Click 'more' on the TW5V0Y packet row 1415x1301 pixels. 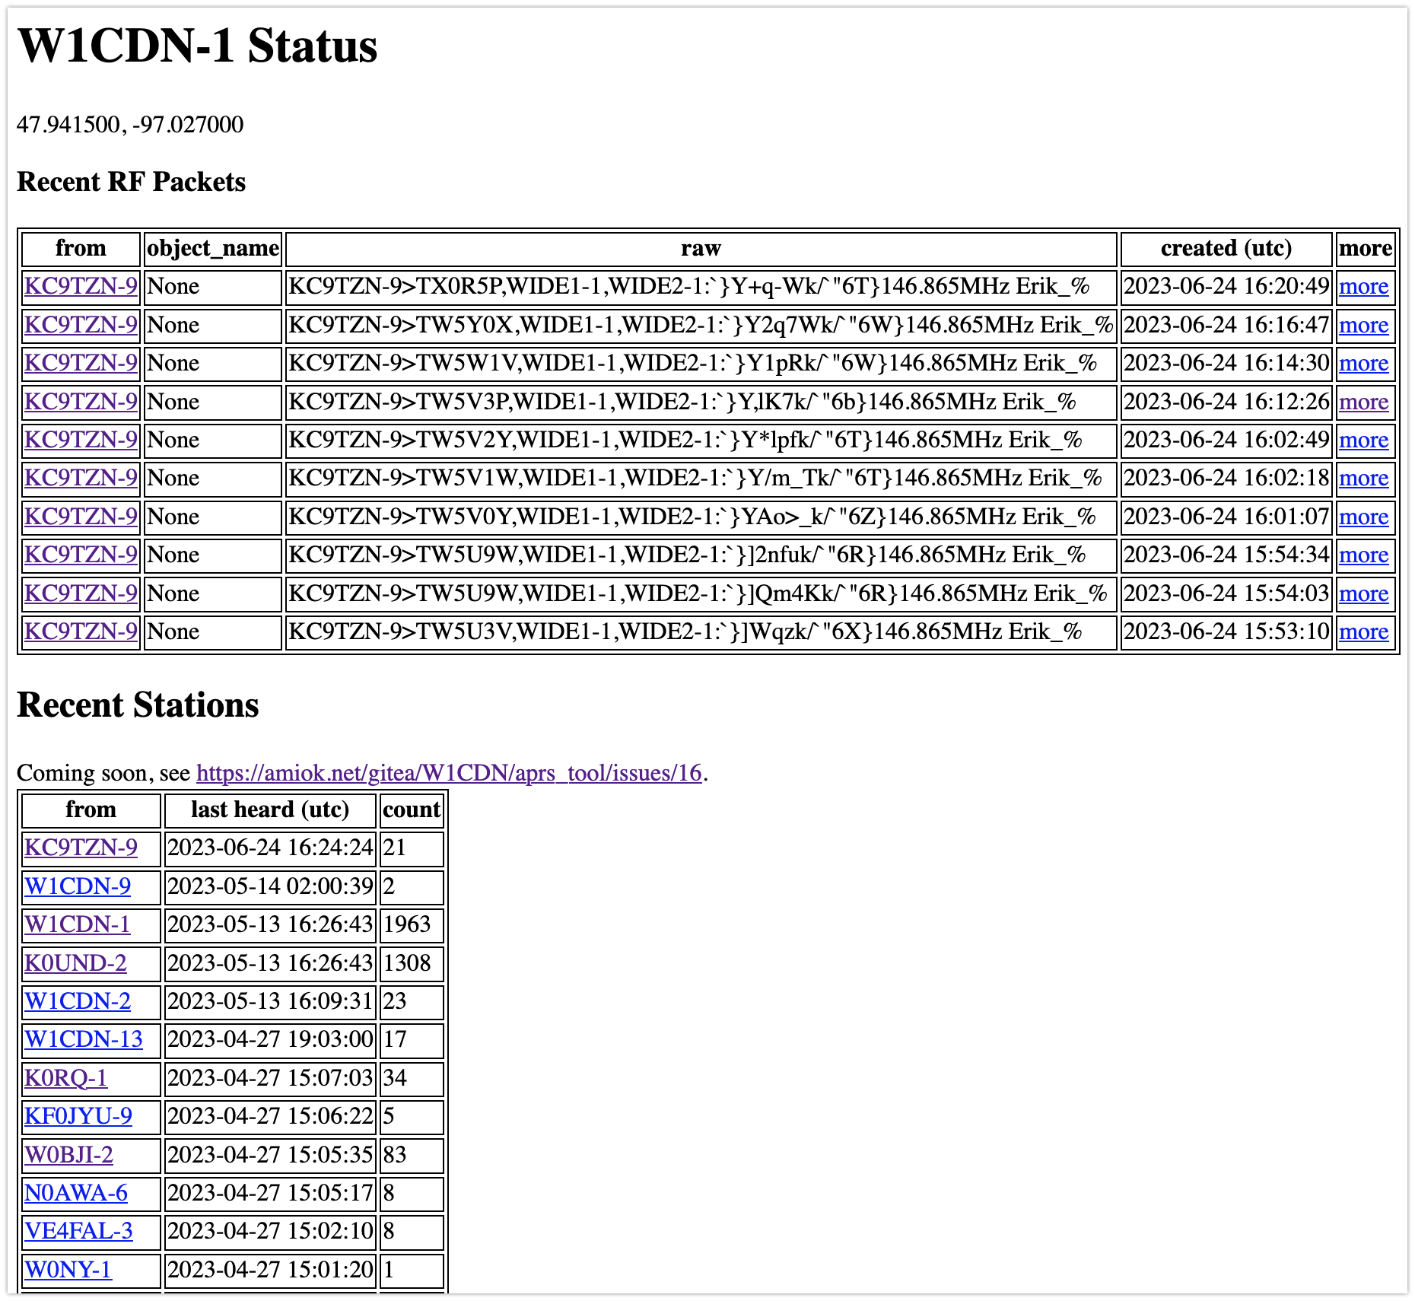(x=1363, y=517)
